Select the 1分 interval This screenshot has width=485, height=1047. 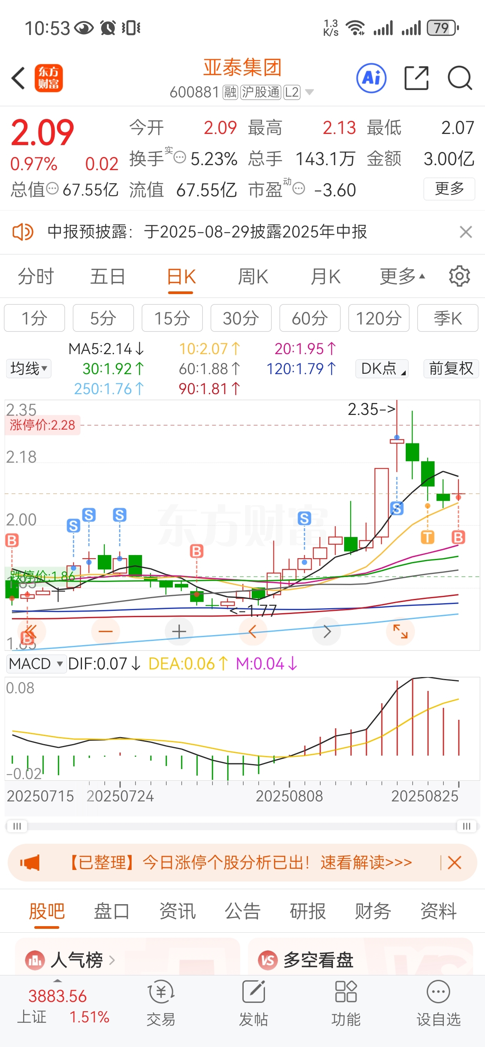point(35,318)
